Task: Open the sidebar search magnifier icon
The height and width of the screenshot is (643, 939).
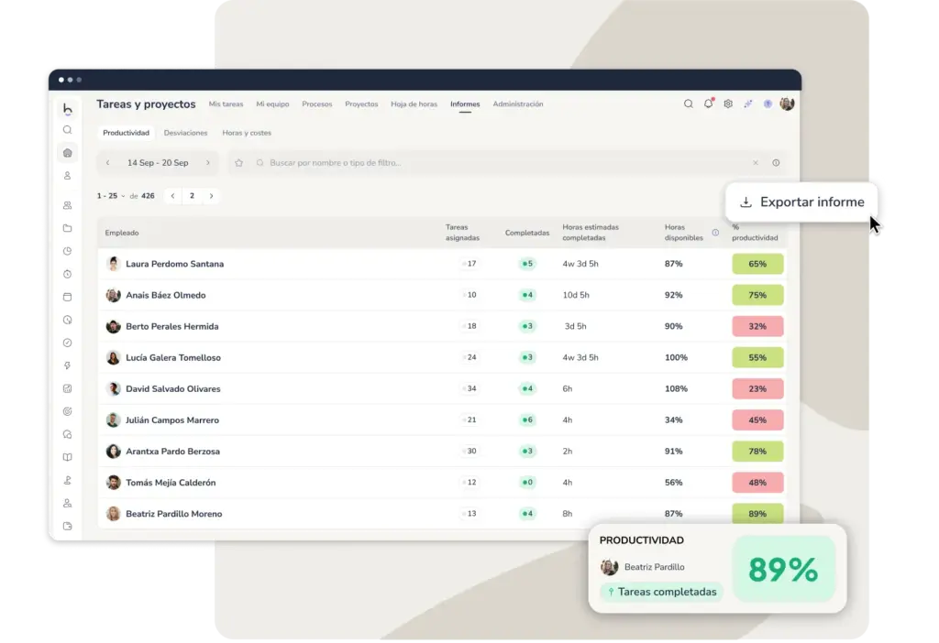Action: point(68,130)
